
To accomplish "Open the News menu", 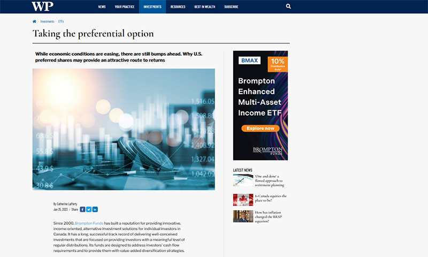I will tap(102, 7).
